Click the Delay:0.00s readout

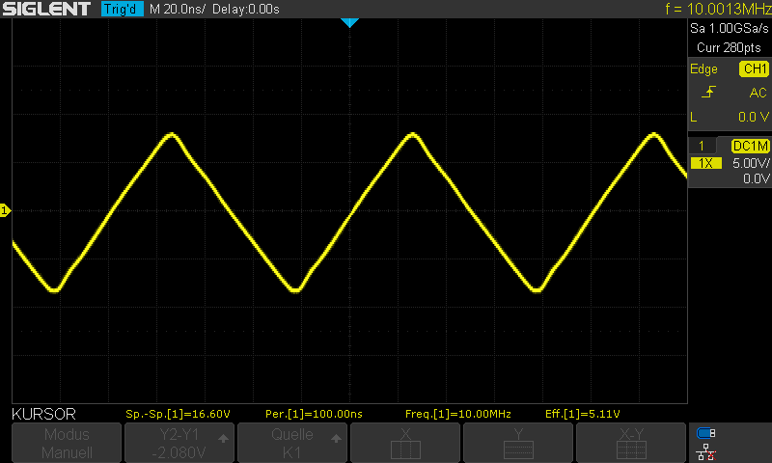(x=246, y=9)
